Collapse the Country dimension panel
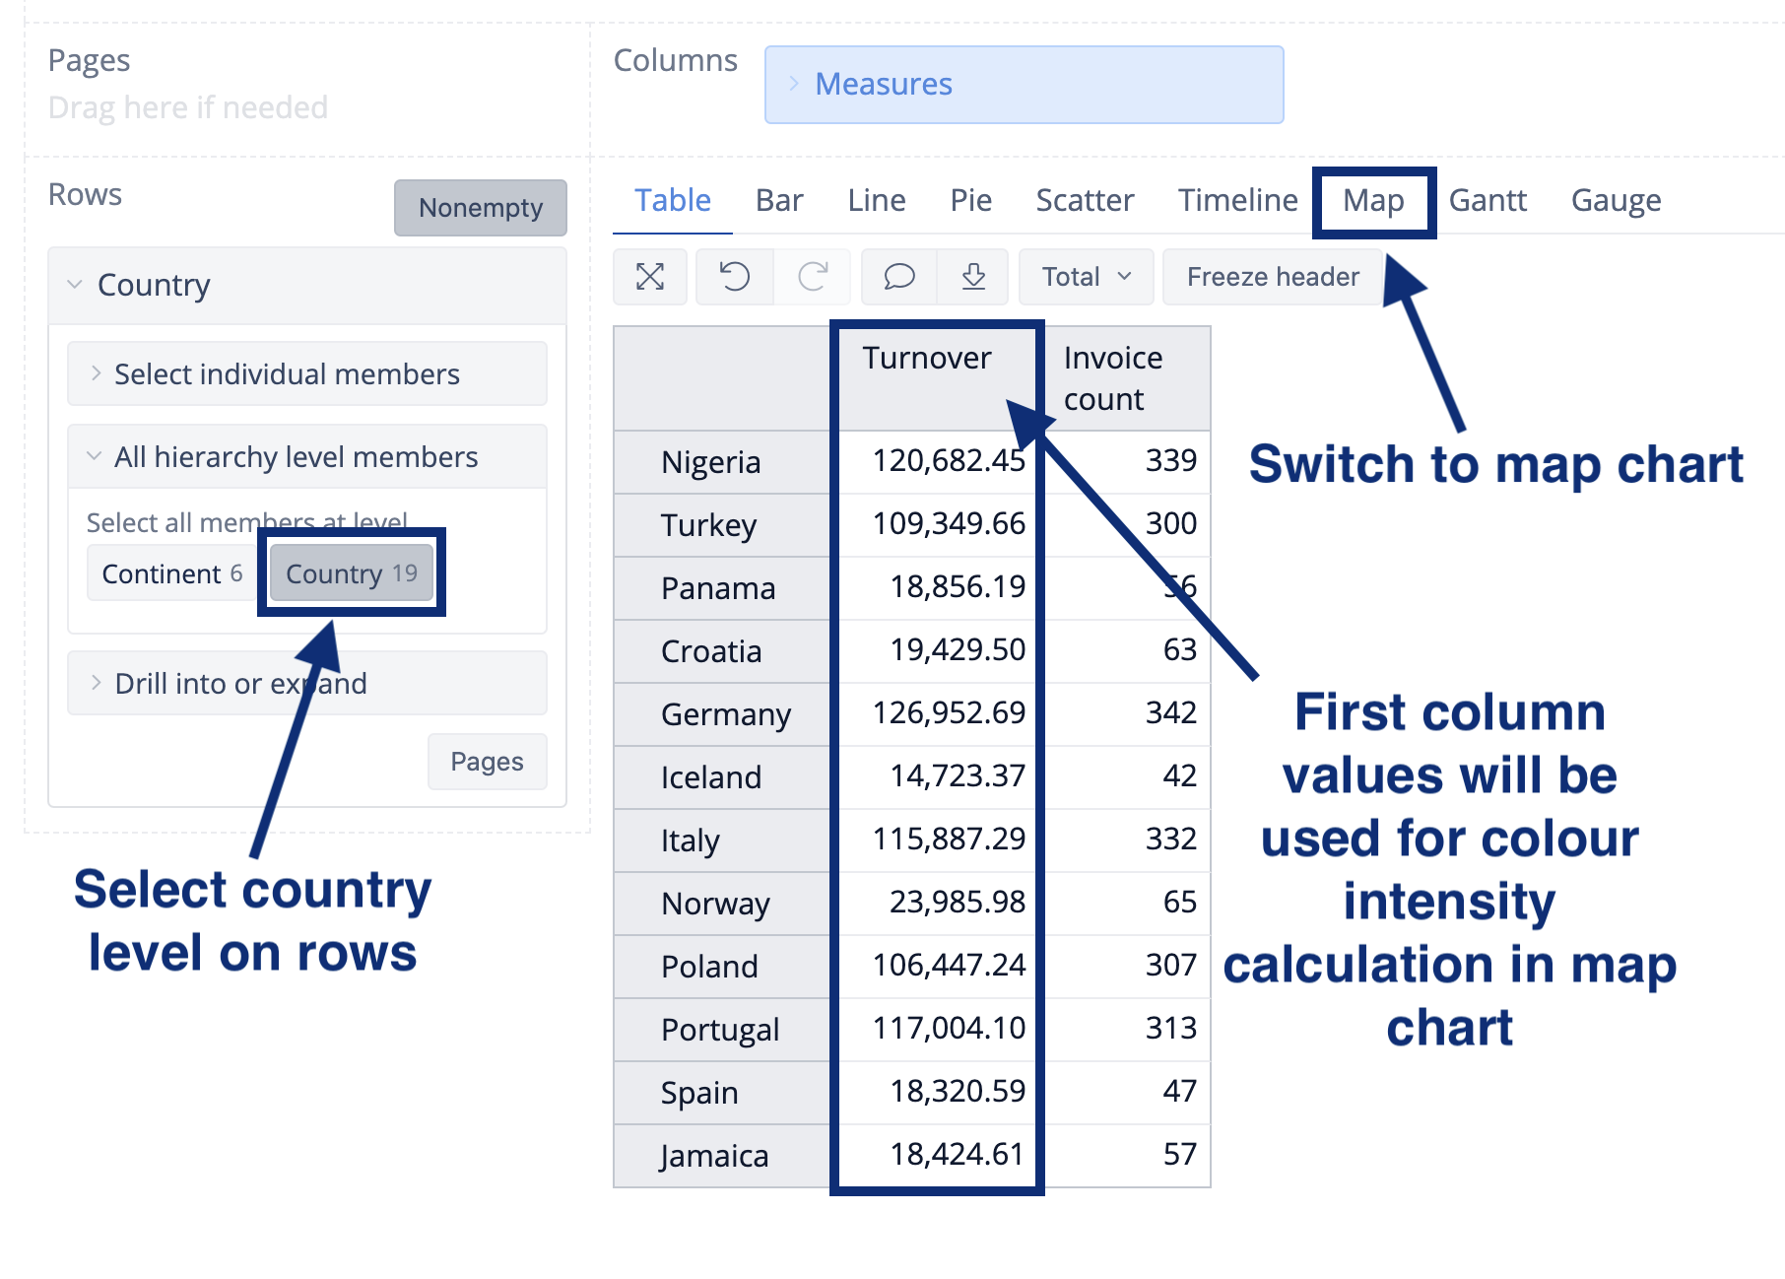Screen dimensions: 1785x1279 click(153, 286)
